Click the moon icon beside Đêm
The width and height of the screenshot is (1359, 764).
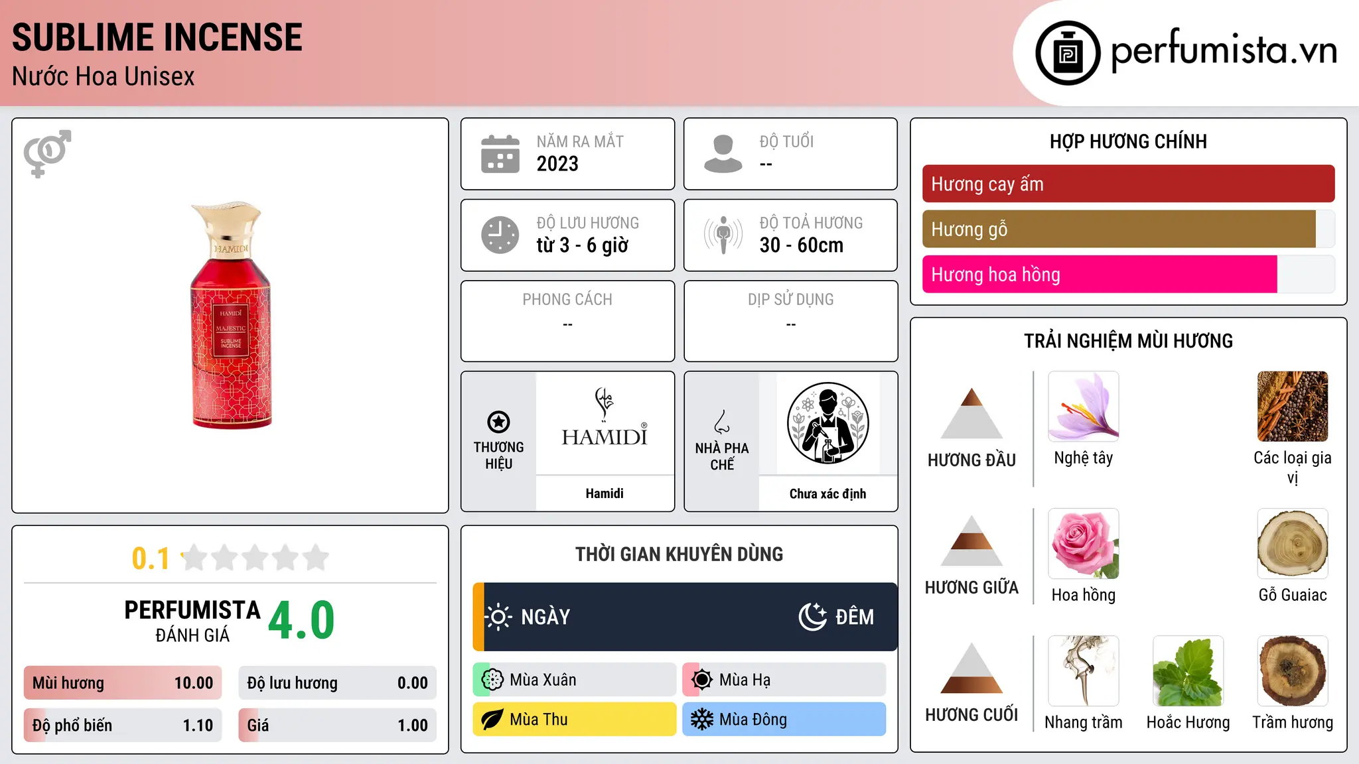point(812,617)
